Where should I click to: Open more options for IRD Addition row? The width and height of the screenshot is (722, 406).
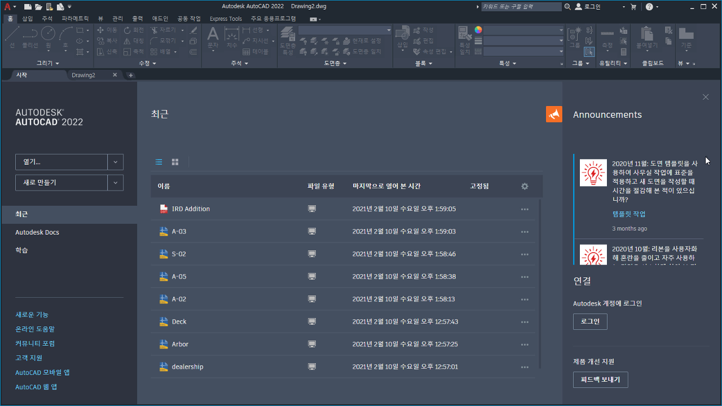[x=525, y=209]
